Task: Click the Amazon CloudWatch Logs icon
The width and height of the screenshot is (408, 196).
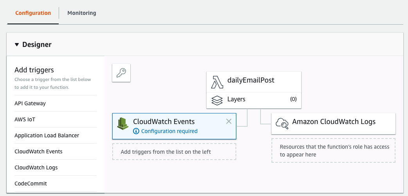Action: point(282,124)
